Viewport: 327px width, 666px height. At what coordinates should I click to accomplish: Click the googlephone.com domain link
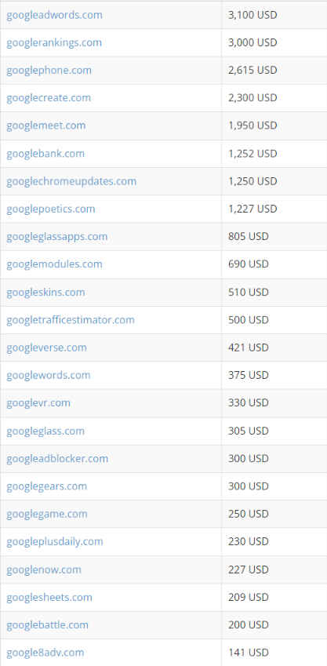[49, 71]
